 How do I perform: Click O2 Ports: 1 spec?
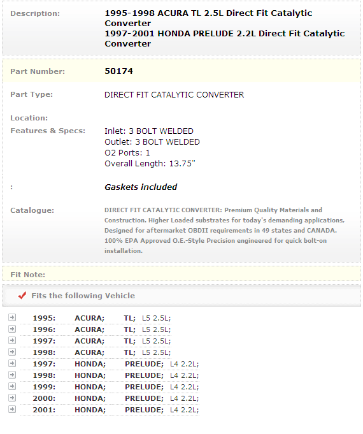[x=127, y=152]
